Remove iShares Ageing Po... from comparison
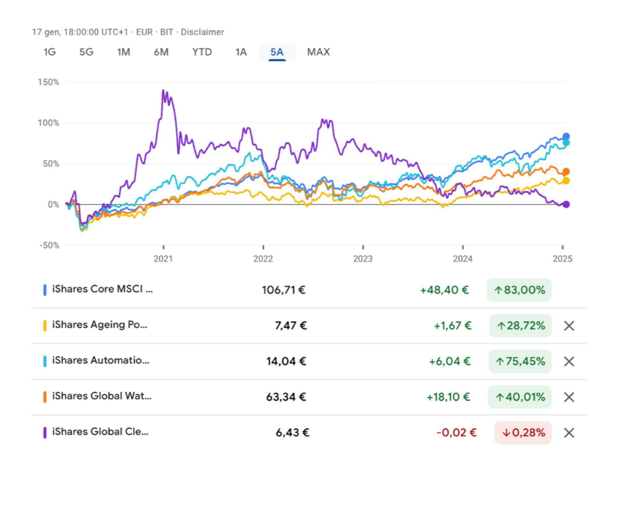 pyautogui.click(x=569, y=326)
